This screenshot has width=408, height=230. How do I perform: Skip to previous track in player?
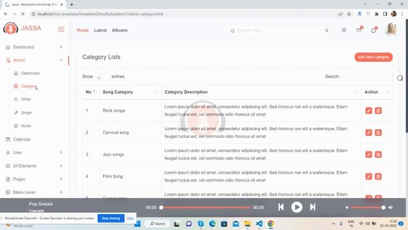click(x=281, y=207)
